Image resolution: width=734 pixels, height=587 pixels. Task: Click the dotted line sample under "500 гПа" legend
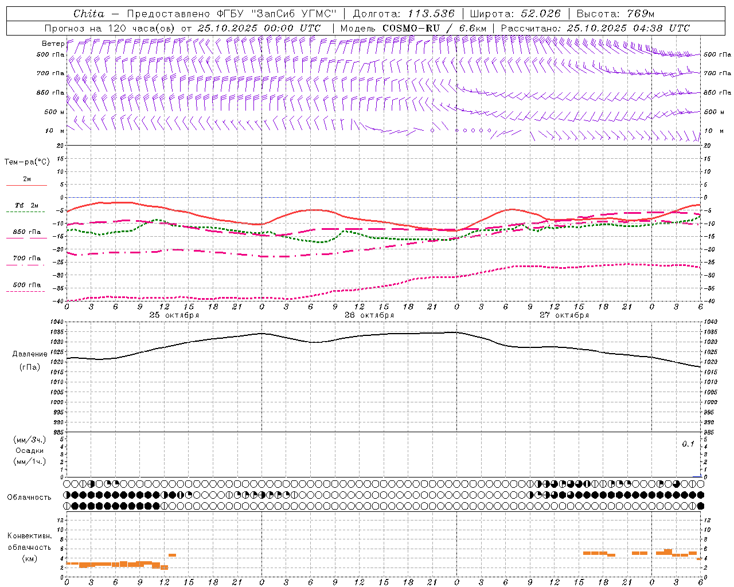tap(26, 291)
